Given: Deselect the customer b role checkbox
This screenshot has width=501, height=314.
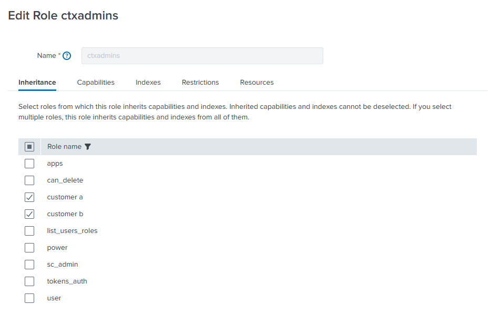Looking at the screenshot, I should (29, 214).
